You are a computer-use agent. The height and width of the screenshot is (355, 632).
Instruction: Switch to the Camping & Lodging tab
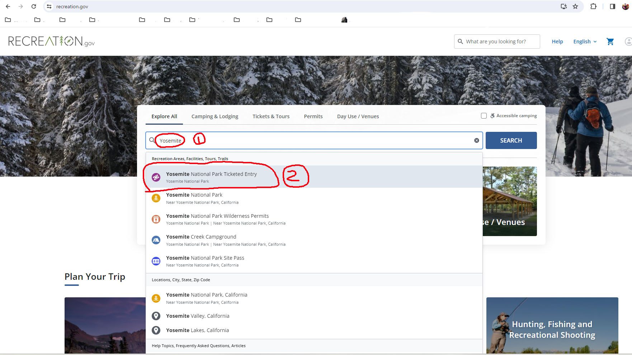[x=215, y=116]
